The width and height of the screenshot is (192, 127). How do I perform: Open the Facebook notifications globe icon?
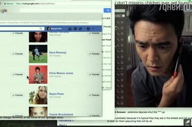click(80, 29)
